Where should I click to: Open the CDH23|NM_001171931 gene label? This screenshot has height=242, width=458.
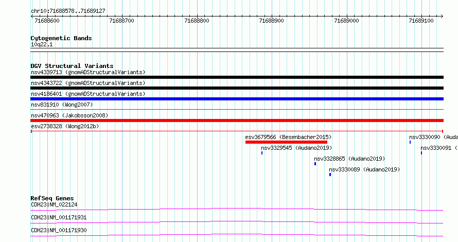59,217
